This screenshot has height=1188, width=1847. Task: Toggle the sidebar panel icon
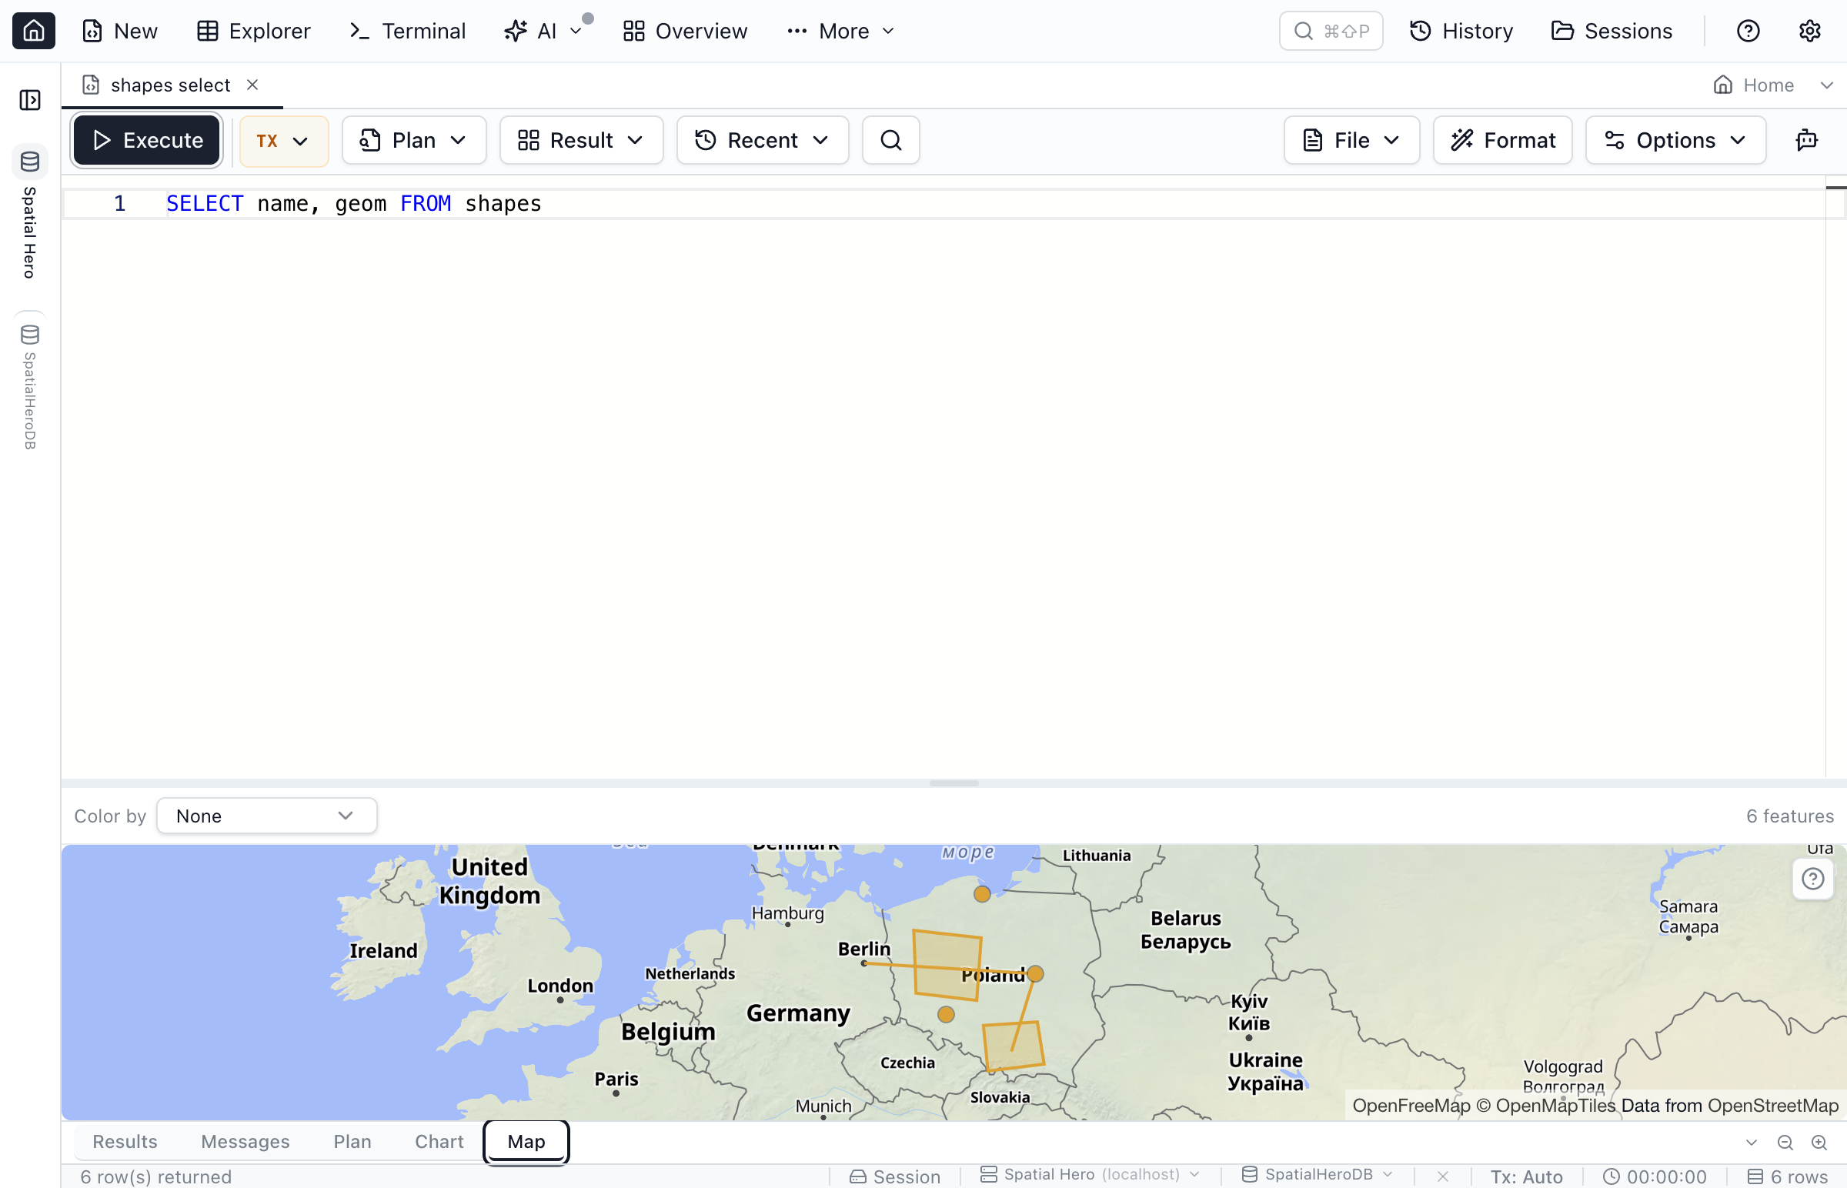coord(30,99)
